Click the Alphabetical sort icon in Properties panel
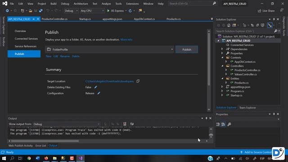The width and height of the screenshot is (288, 162). 223,124
